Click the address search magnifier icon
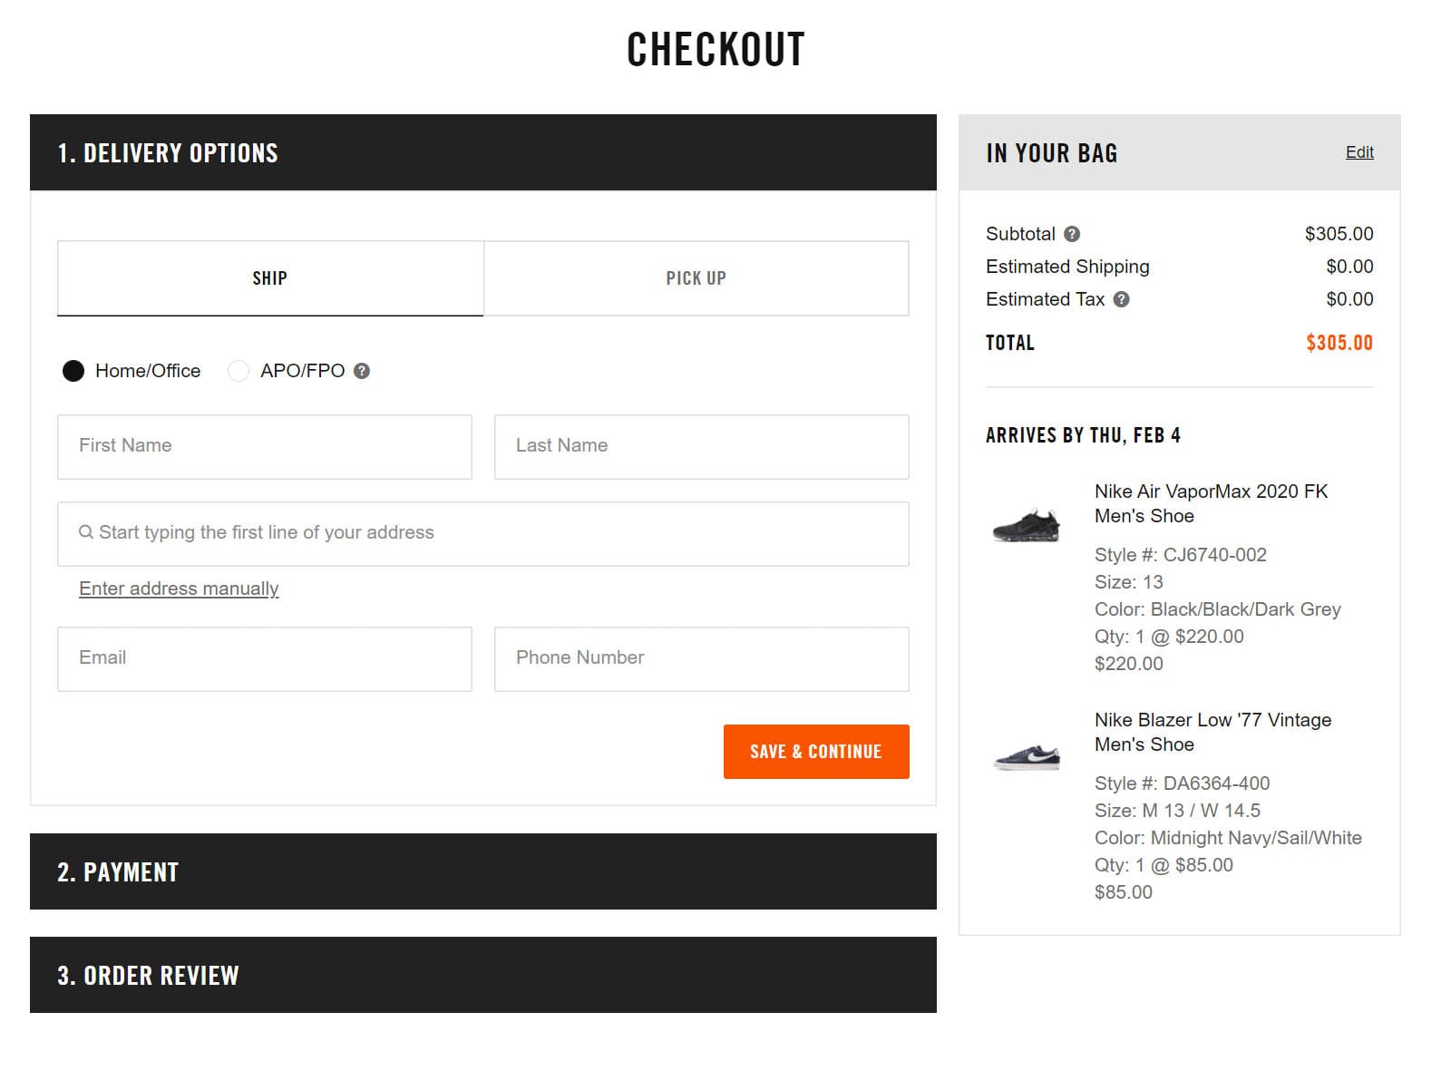This screenshot has height=1090, width=1451. click(86, 532)
